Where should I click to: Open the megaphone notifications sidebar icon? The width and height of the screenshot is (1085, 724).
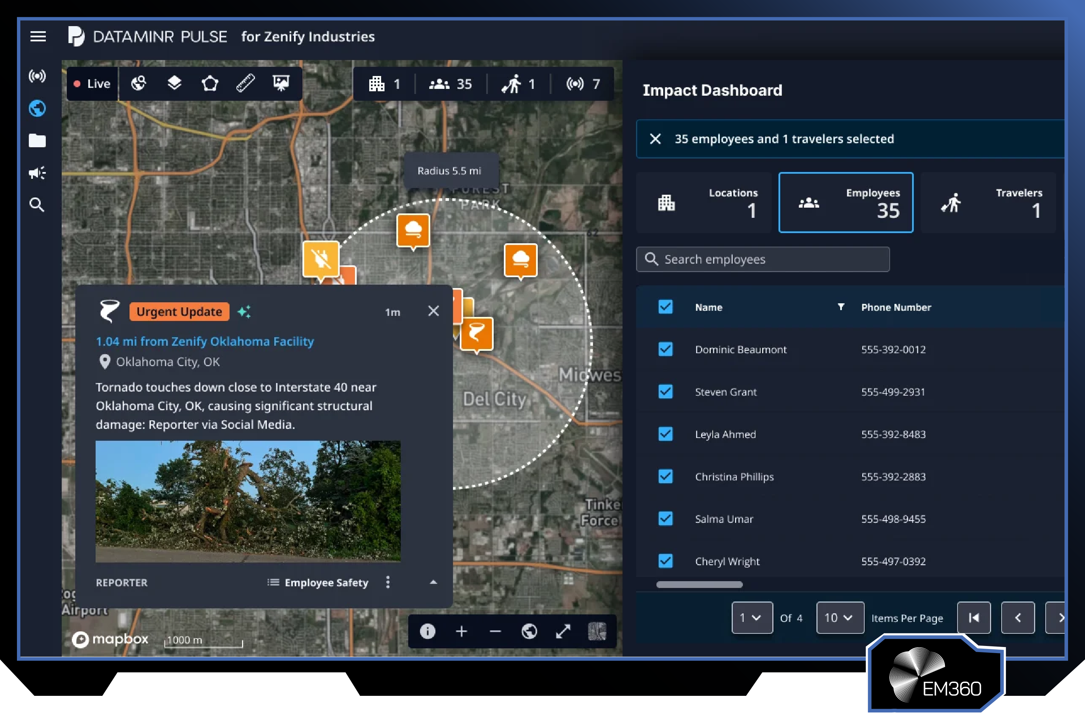37,173
